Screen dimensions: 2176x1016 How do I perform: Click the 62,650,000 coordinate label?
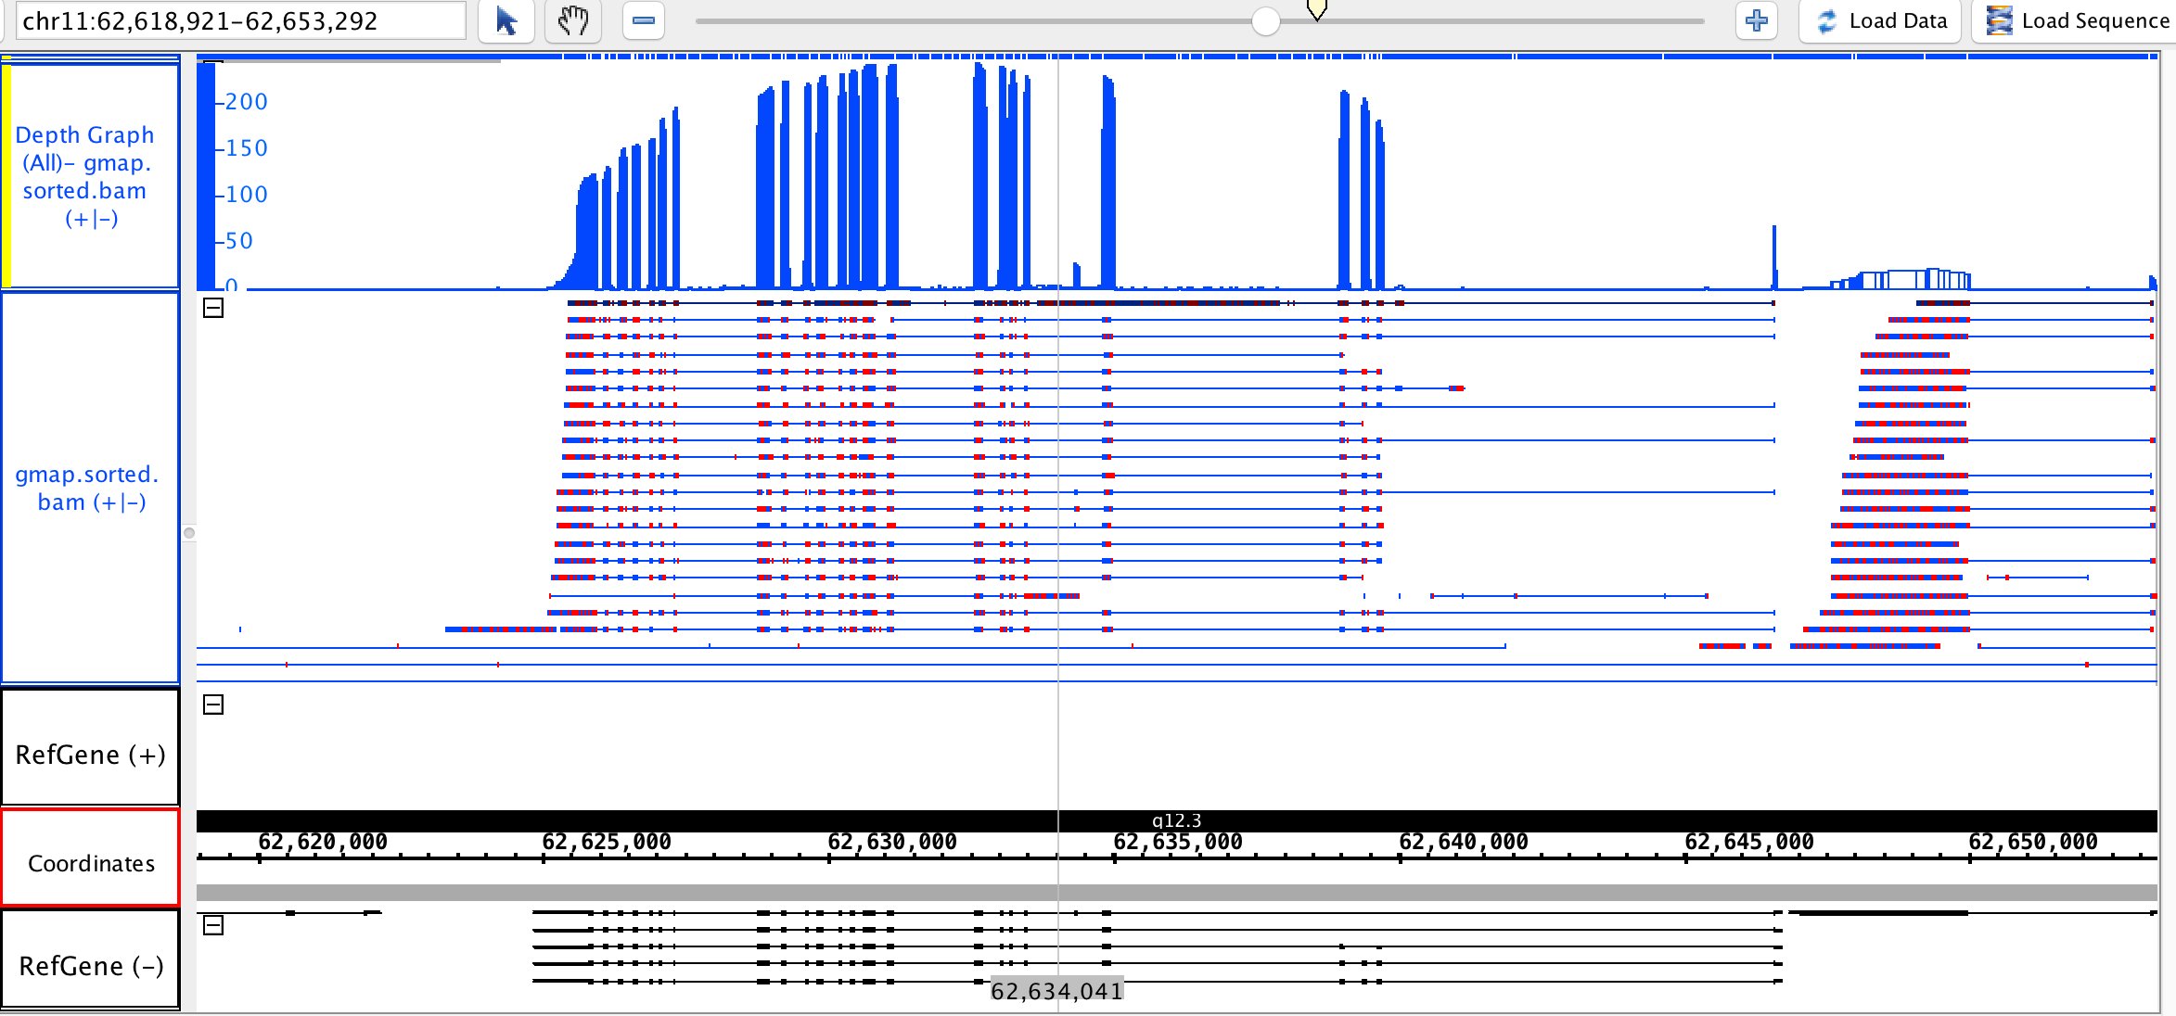coord(2033,842)
